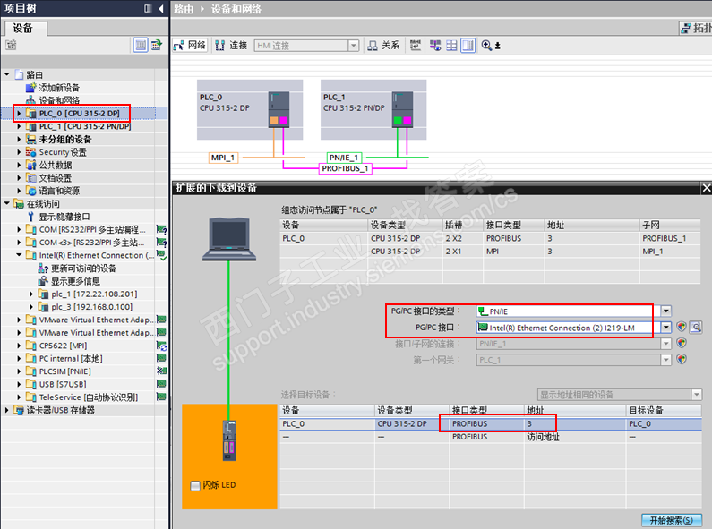Screen dimensions: 712x529
Task: Select the 设备 tab in project tree
Action: click(x=23, y=28)
